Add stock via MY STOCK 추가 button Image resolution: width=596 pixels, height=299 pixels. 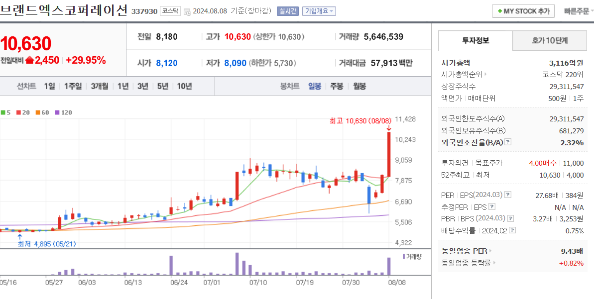pos(523,11)
